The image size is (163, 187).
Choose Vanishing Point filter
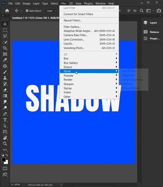point(89,48)
